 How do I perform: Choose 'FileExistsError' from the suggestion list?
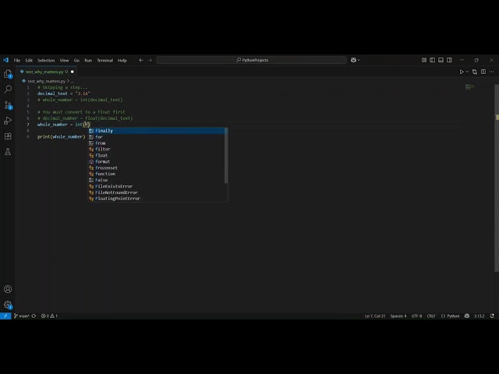click(157, 186)
